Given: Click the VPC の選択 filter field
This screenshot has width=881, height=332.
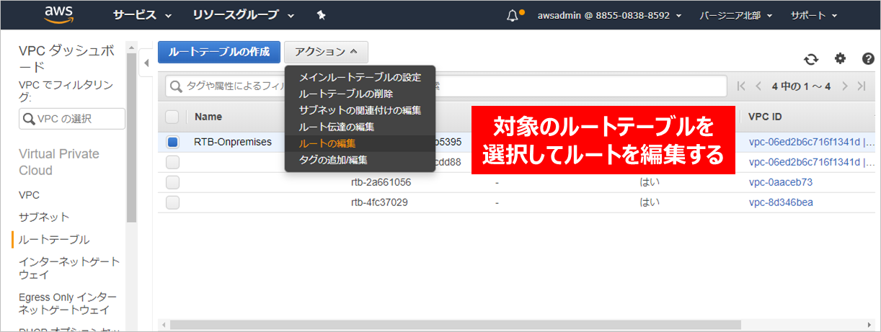Looking at the screenshot, I should tap(72, 119).
